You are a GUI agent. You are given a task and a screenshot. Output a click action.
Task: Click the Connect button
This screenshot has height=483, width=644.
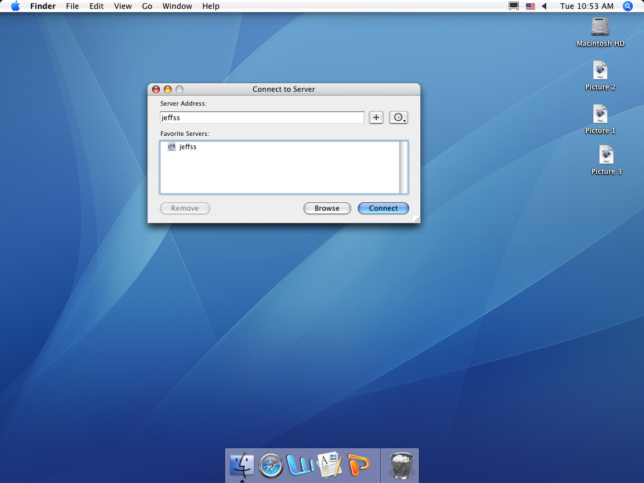tap(383, 208)
